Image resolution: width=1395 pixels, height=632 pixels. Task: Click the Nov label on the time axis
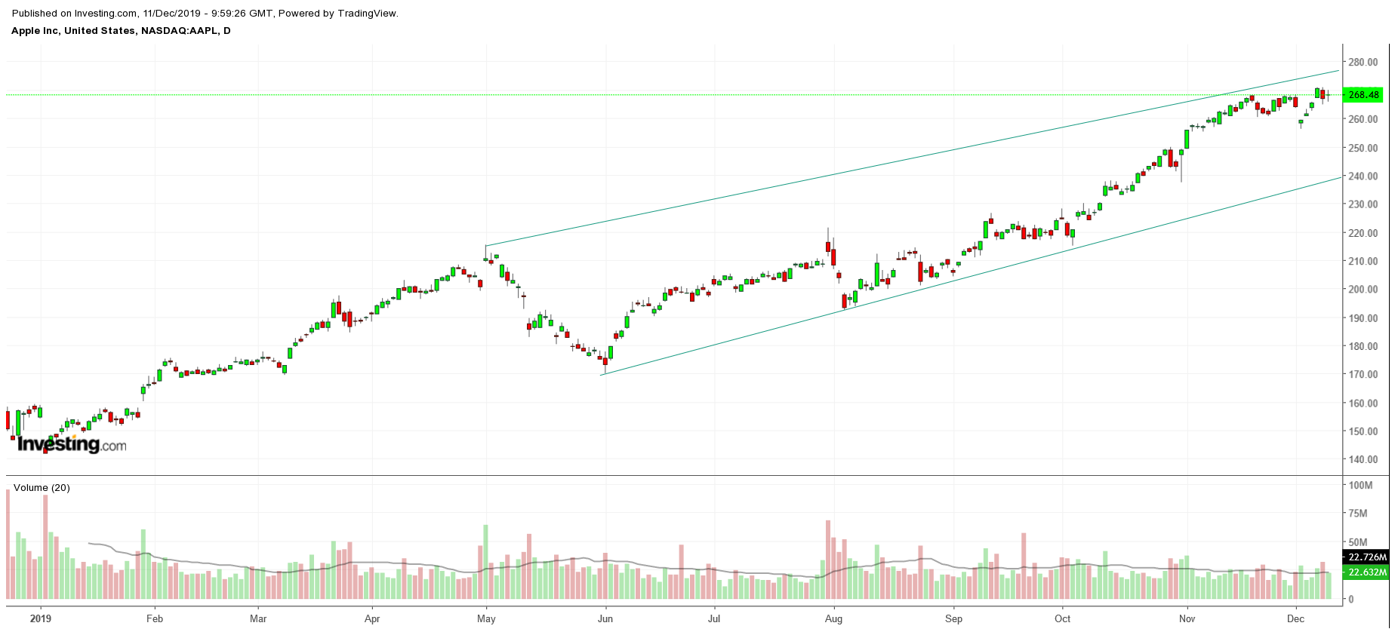[1187, 618]
